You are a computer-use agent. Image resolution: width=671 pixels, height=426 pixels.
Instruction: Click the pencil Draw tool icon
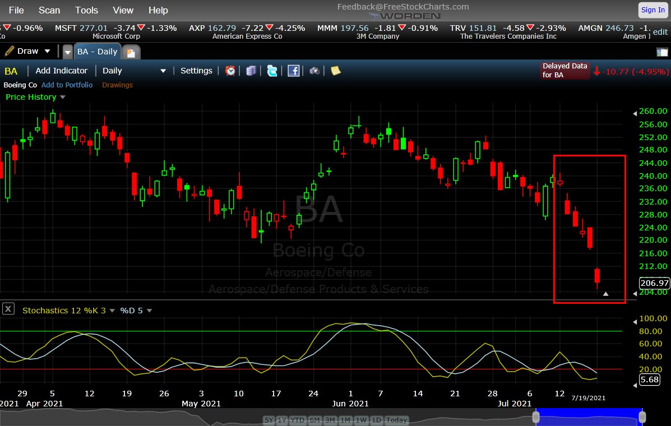[10, 51]
